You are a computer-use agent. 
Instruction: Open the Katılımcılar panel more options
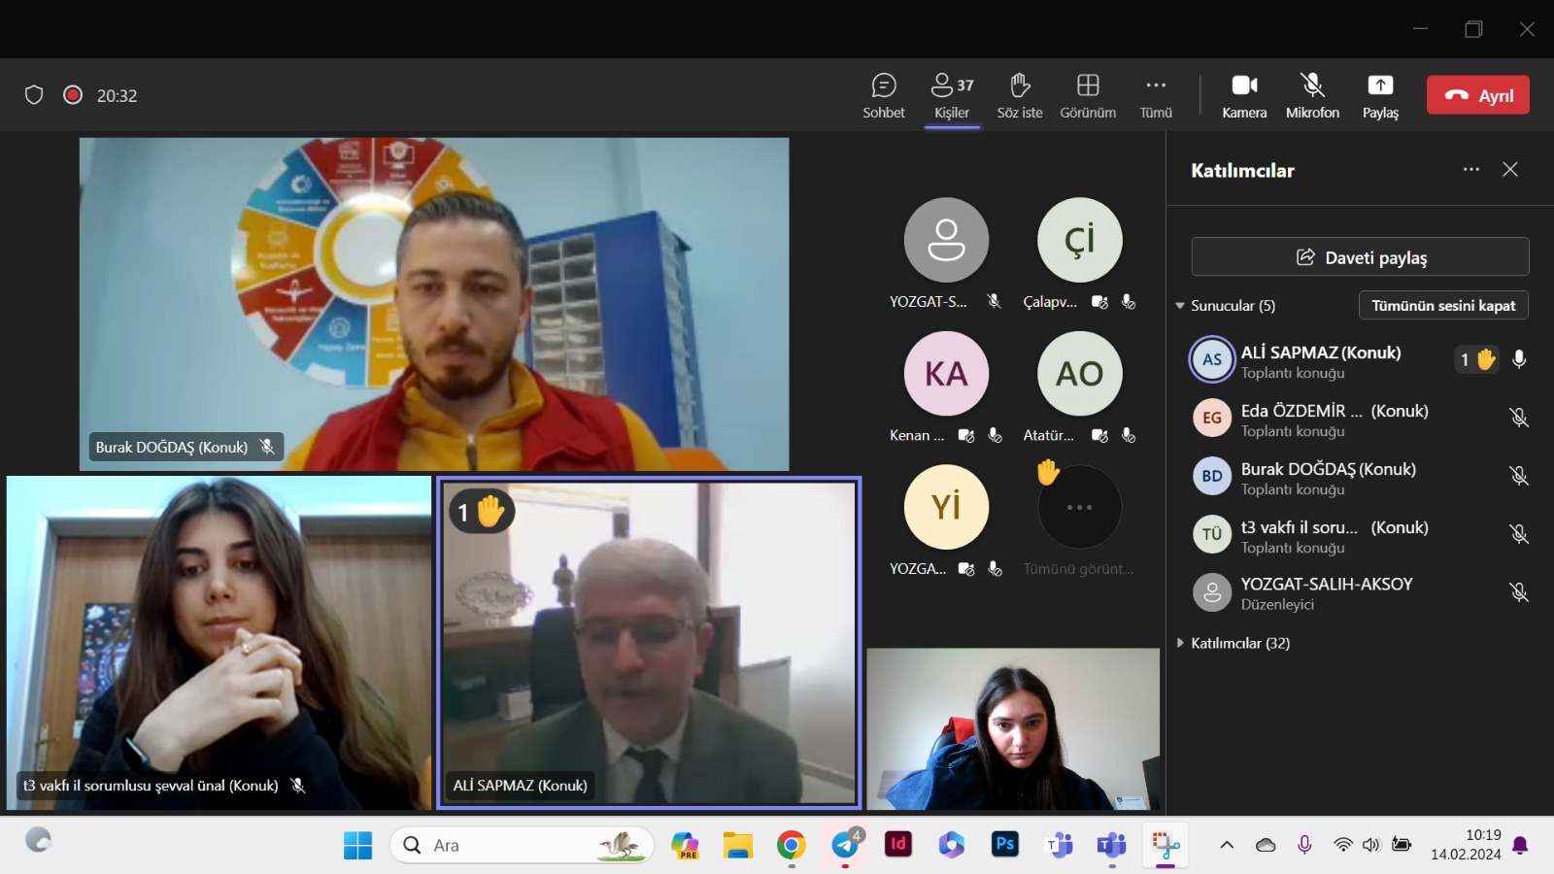pos(1470,170)
